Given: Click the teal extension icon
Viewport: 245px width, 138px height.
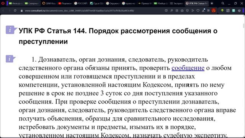Looking at the screenshot, I should point(234,10).
